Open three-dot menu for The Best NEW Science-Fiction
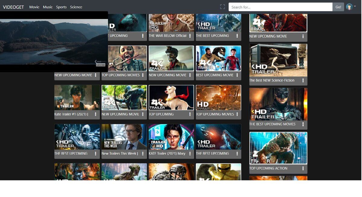This screenshot has height=197, width=362. pyautogui.click(x=303, y=80)
